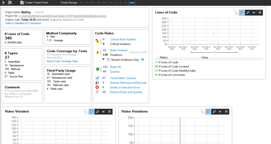Viewport: 271px width, 144px height.
Task: Click the Create Trend Chart button
Action: (34, 2)
